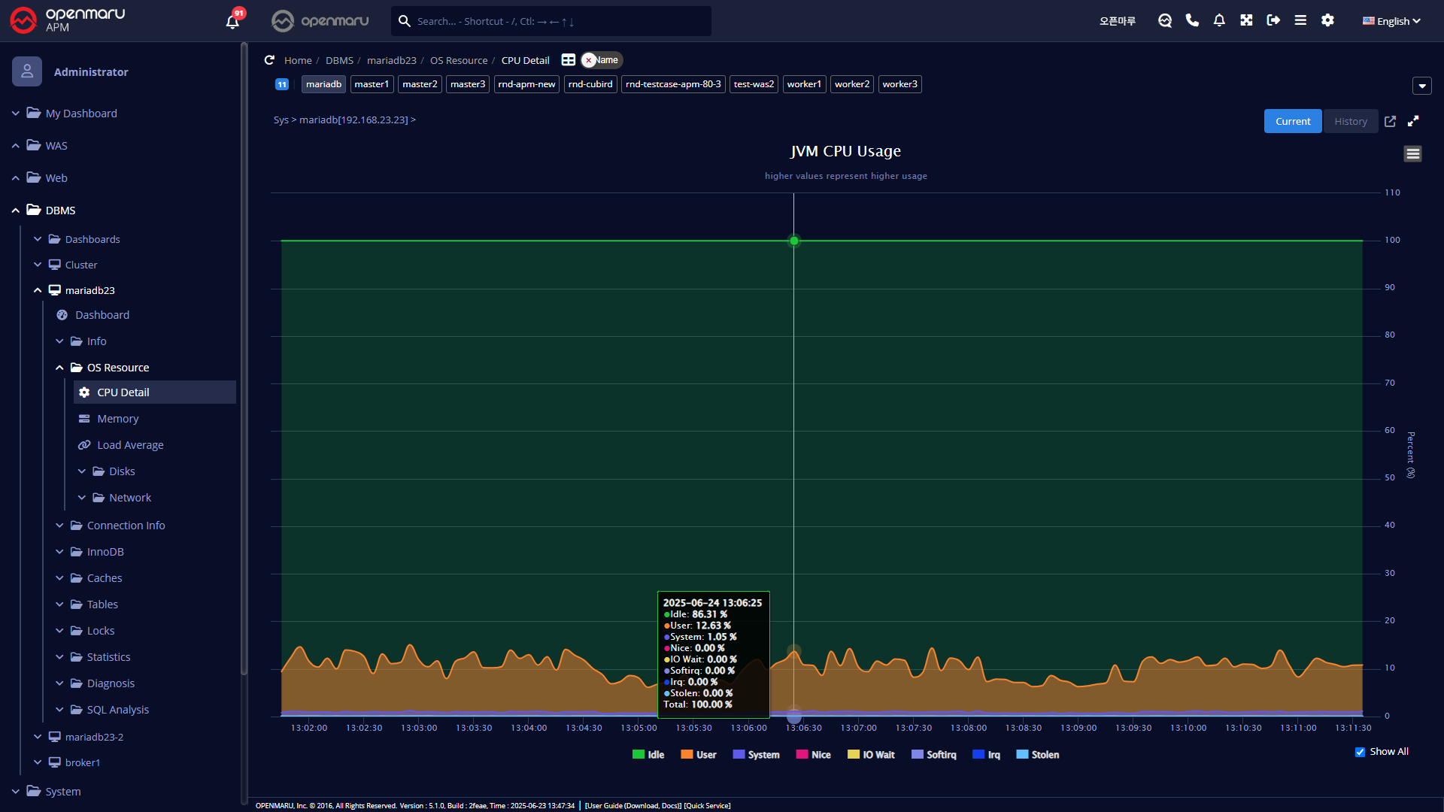Switch to the History tab
1444x812 pixels.
pyautogui.click(x=1350, y=121)
